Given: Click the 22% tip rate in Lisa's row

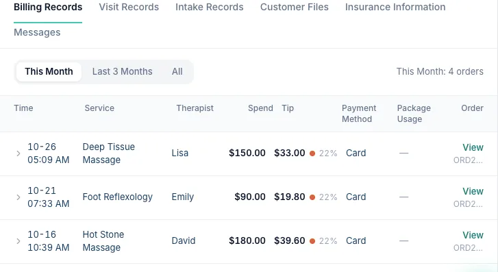Looking at the screenshot, I should [x=328, y=153].
